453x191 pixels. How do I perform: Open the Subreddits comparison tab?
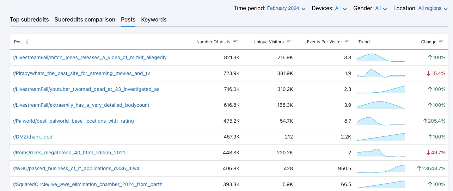[85, 19]
